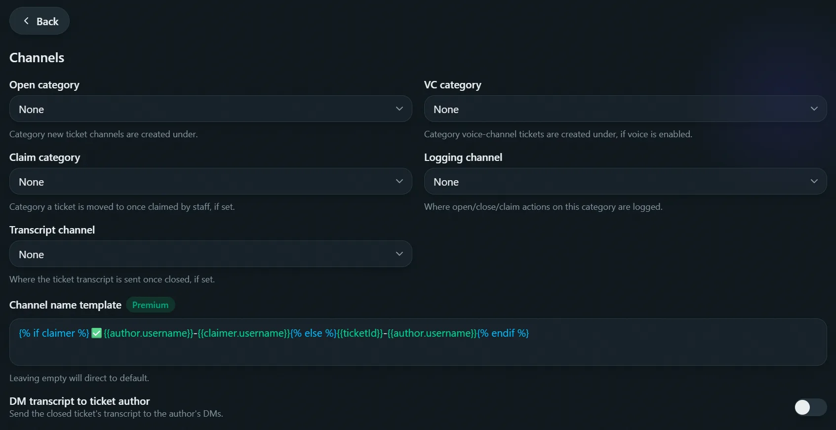Click the 'Send the closed ticket's transcript' description

point(116,414)
